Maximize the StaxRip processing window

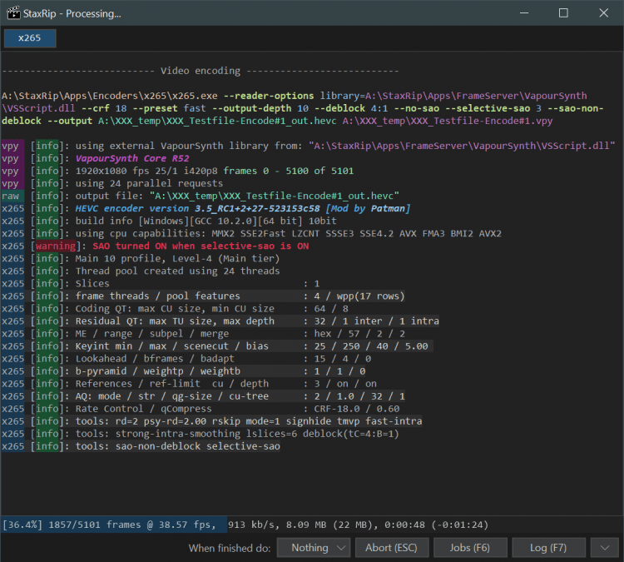[x=563, y=13]
